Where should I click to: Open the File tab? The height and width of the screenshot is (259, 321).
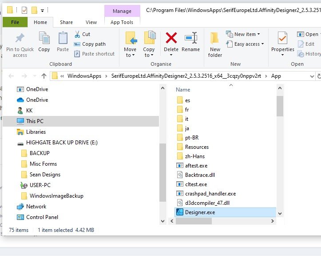[x=15, y=22]
